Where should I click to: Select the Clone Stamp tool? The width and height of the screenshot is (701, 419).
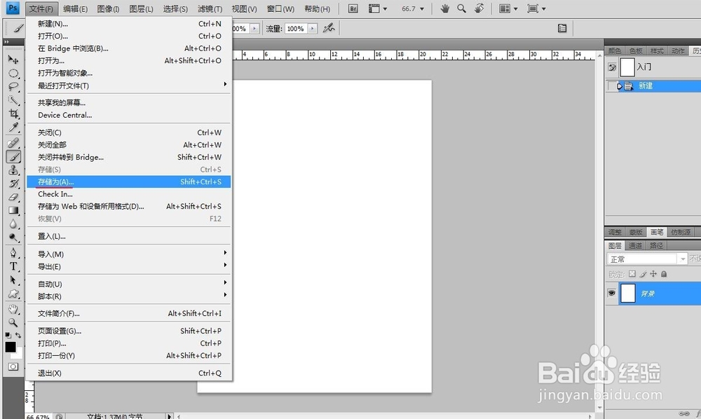[x=13, y=170]
